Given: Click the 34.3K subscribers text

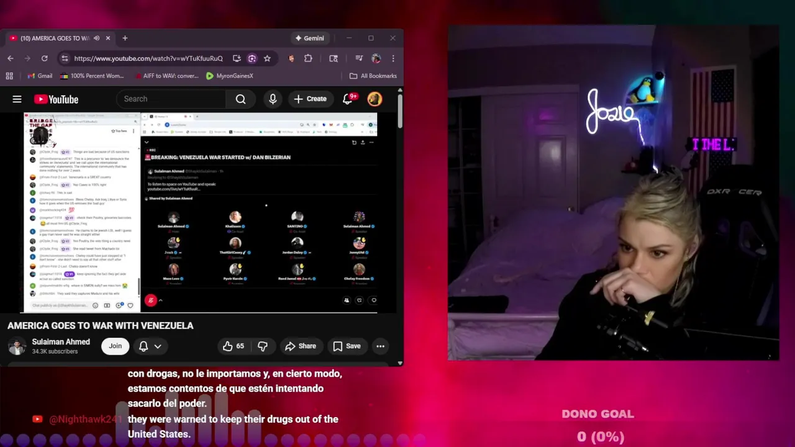Looking at the screenshot, I should (55, 351).
